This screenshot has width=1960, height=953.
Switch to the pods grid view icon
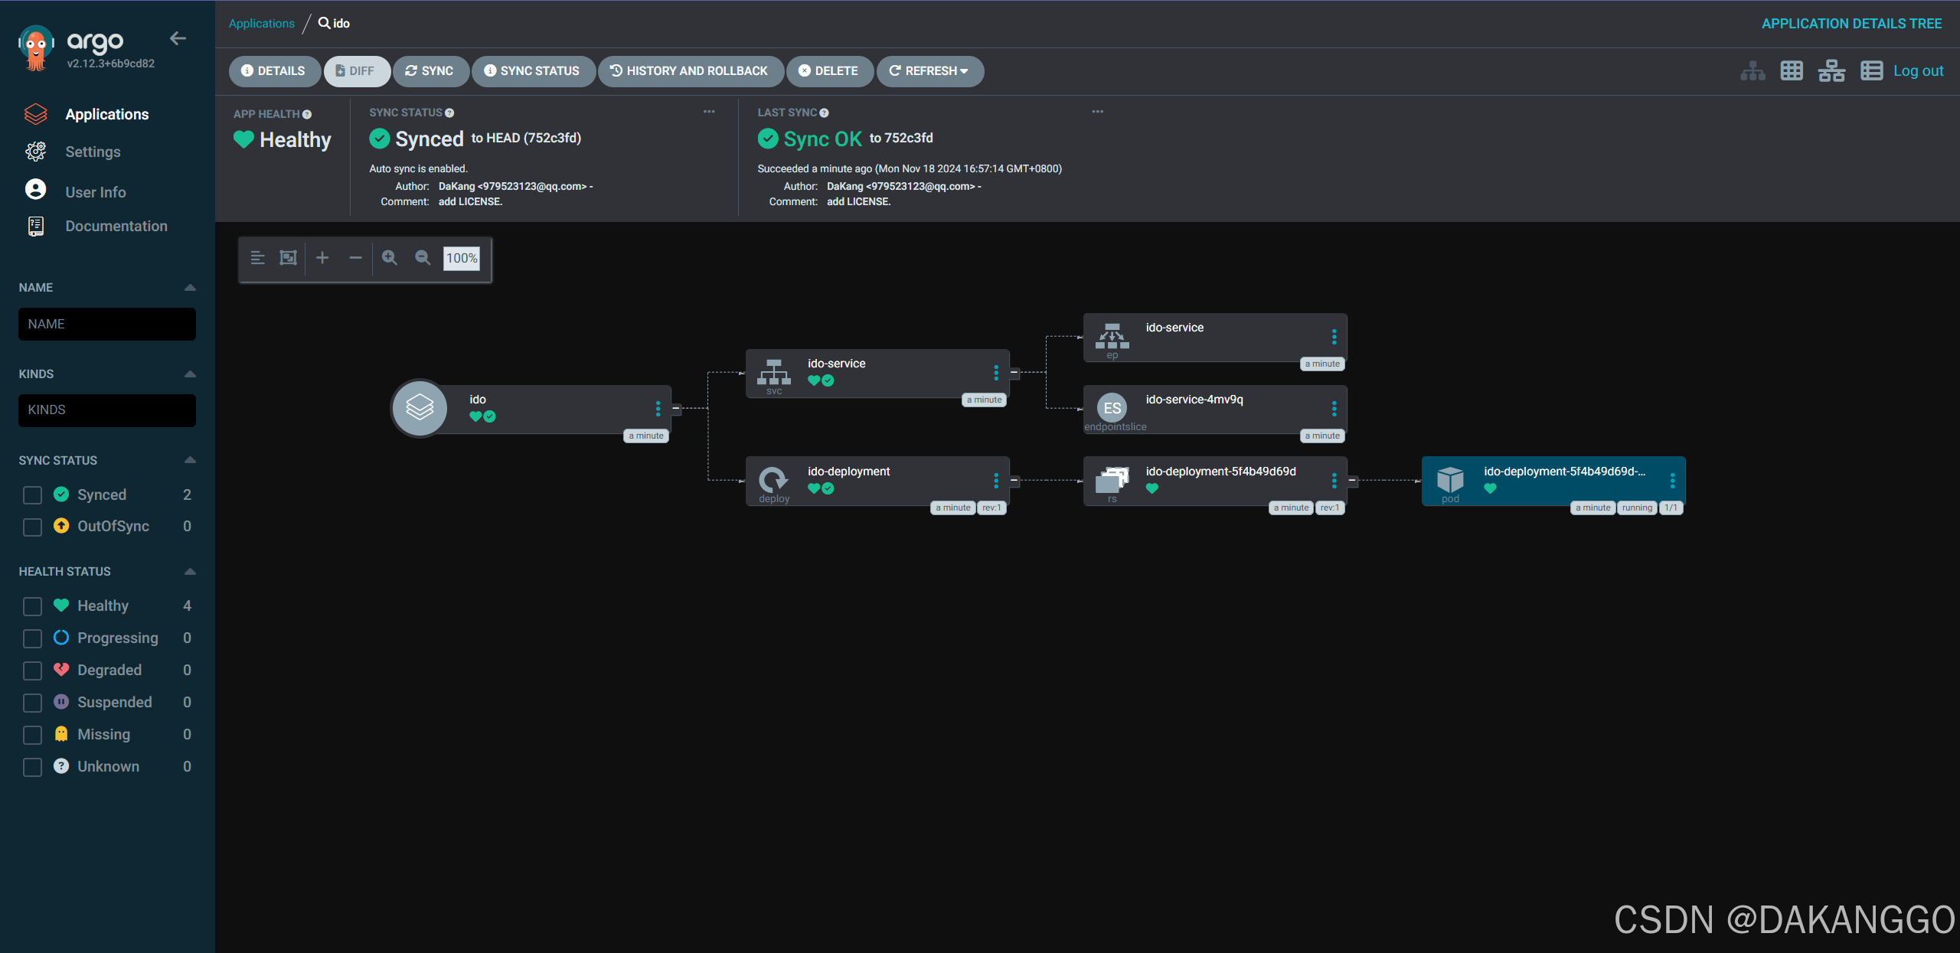[x=1792, y=71]
